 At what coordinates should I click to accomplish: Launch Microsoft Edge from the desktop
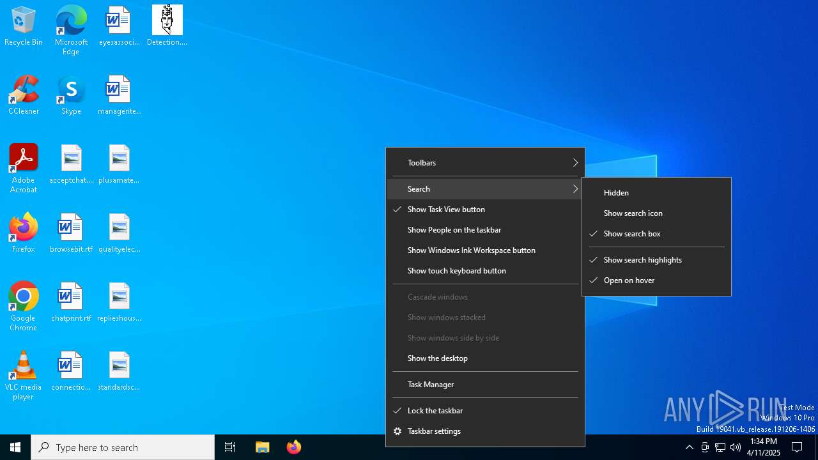click(71, 31)
